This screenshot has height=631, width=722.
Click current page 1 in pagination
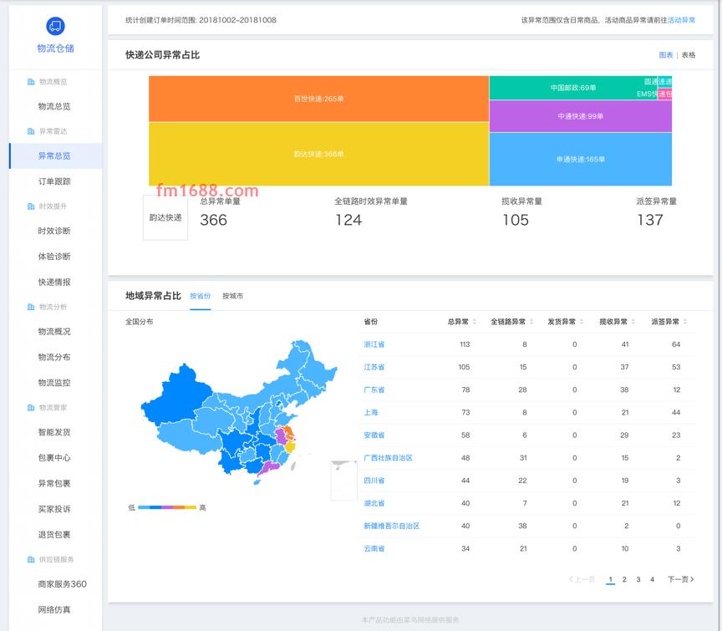[x=611, y=580]
